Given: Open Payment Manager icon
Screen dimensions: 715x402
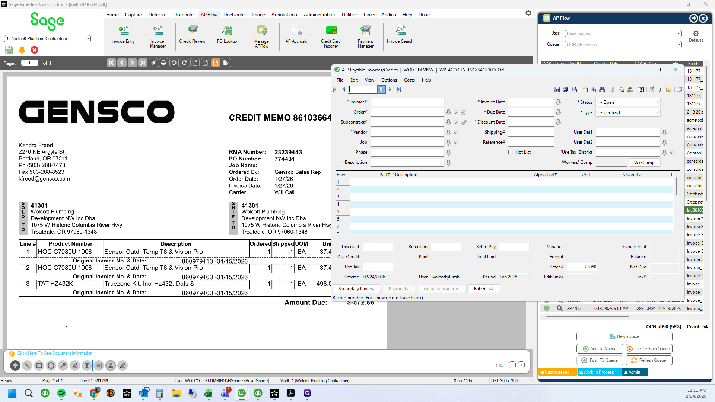Looking at the screenshot, I should [365, 37].
